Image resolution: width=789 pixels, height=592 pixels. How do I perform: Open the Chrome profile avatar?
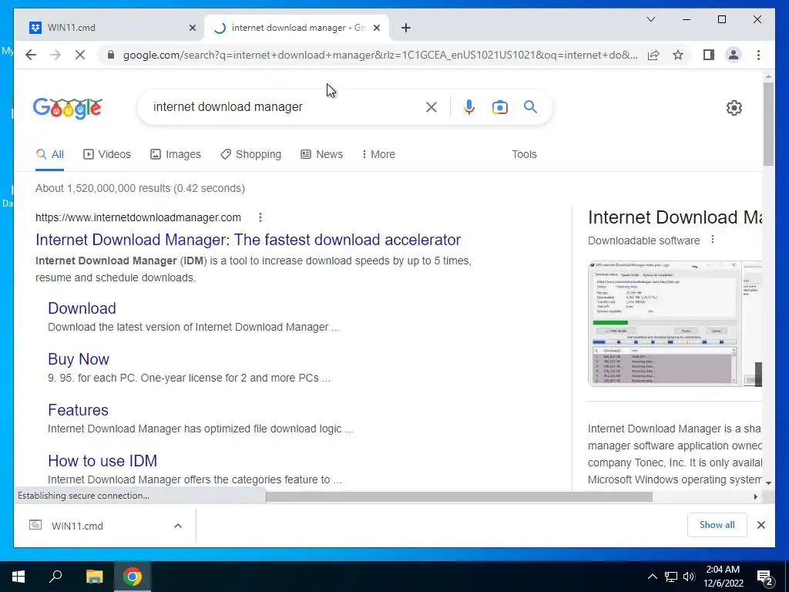click(x=734, y=55)
